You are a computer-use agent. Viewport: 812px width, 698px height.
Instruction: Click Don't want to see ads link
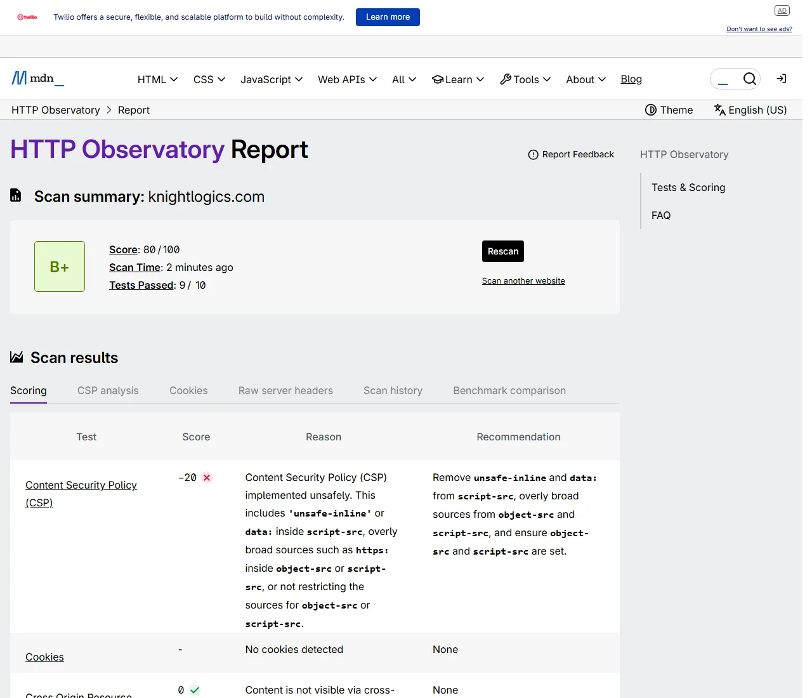coord(759,29)
